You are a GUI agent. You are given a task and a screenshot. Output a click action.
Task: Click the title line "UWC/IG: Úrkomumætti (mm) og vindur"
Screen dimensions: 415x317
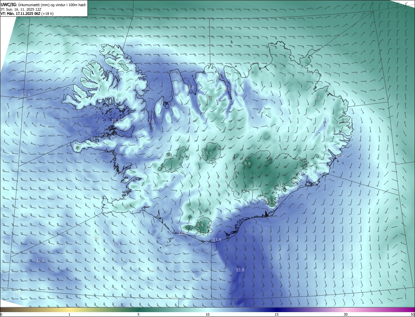tap(43, 5)
